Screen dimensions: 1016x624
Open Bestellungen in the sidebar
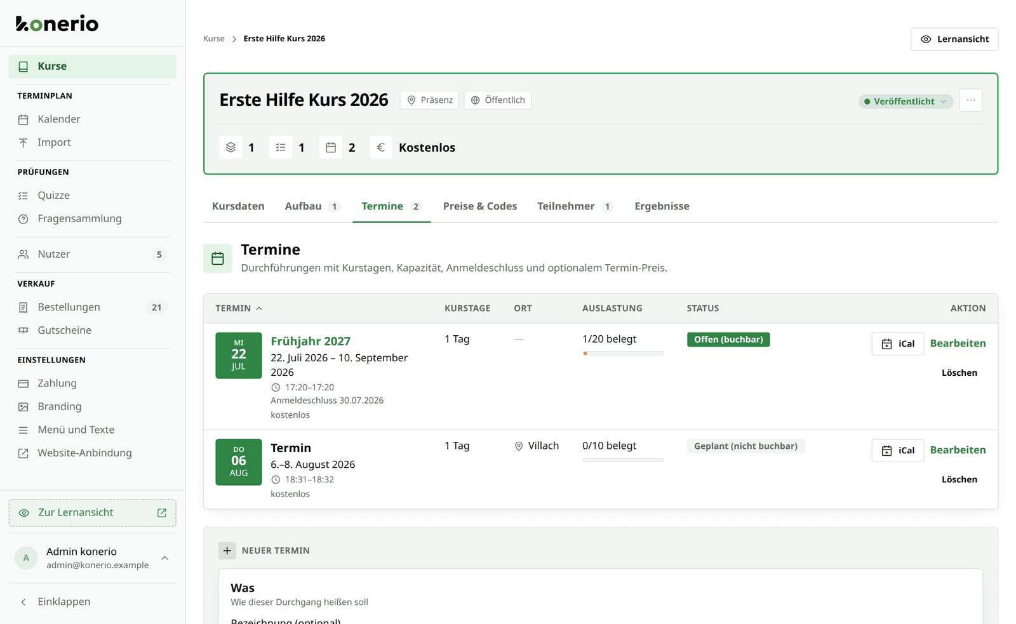[x=93, y=307]
